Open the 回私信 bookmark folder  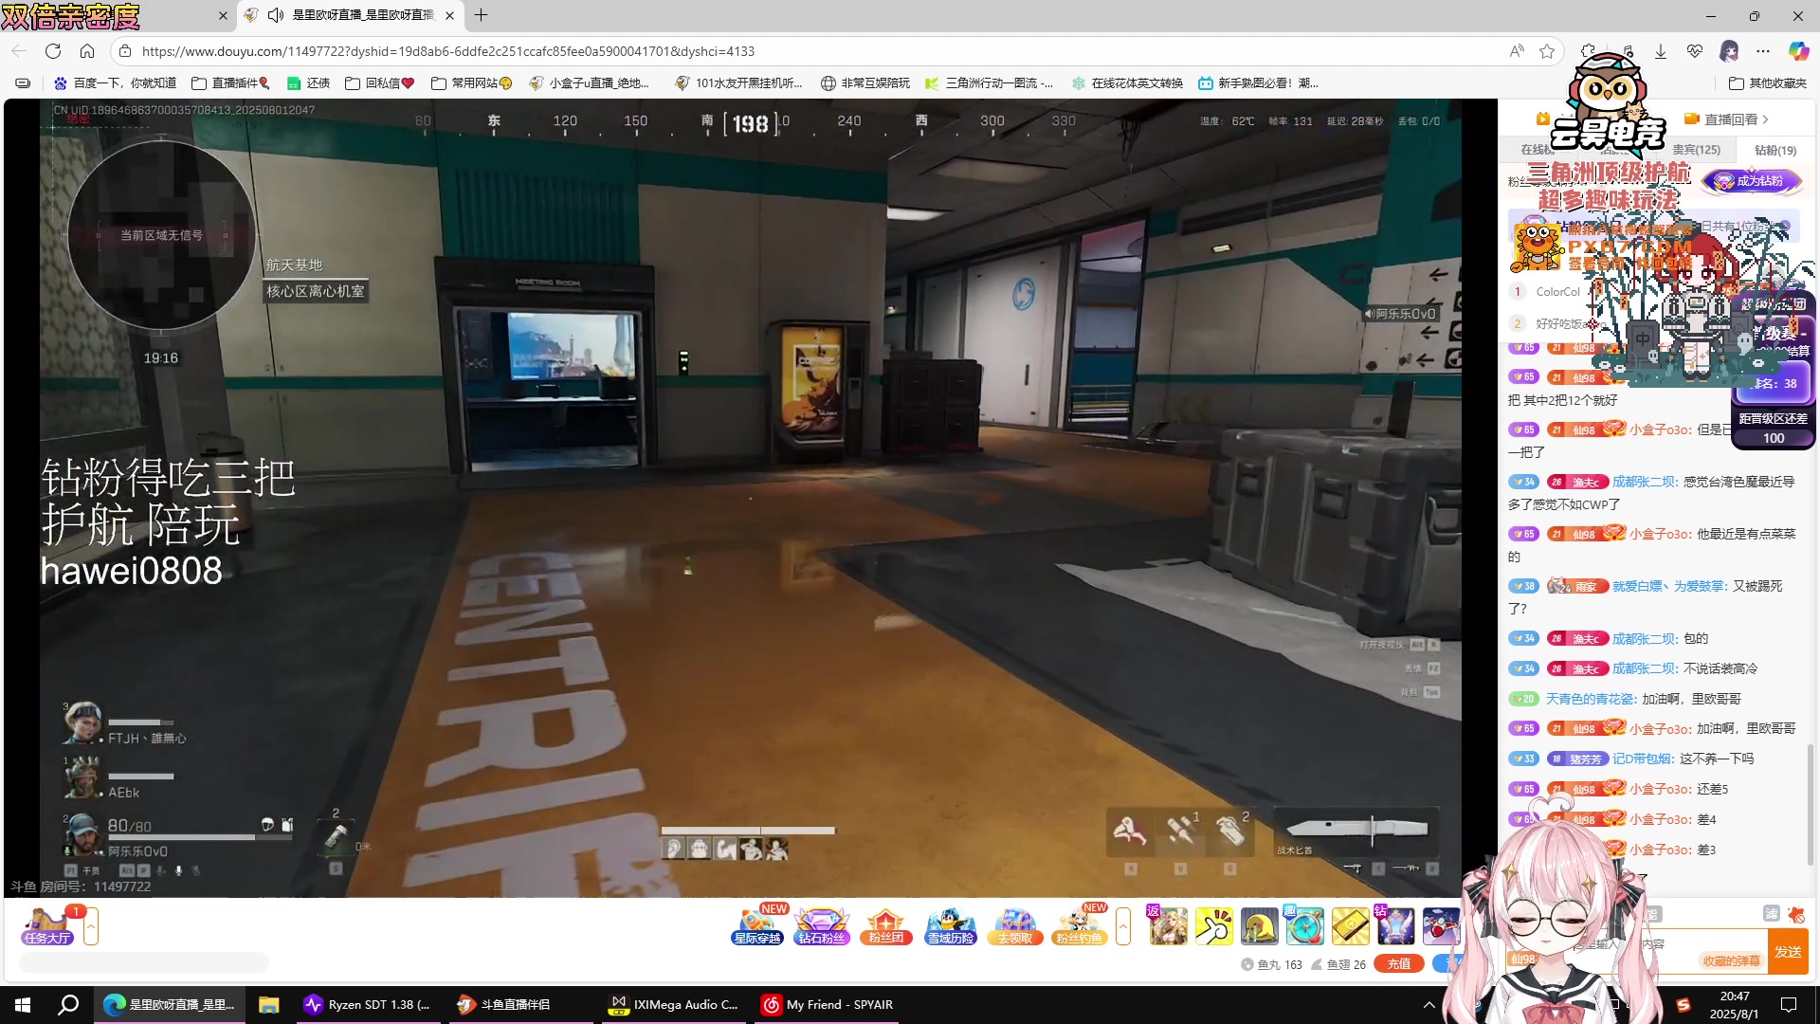[x=379, y=83]
